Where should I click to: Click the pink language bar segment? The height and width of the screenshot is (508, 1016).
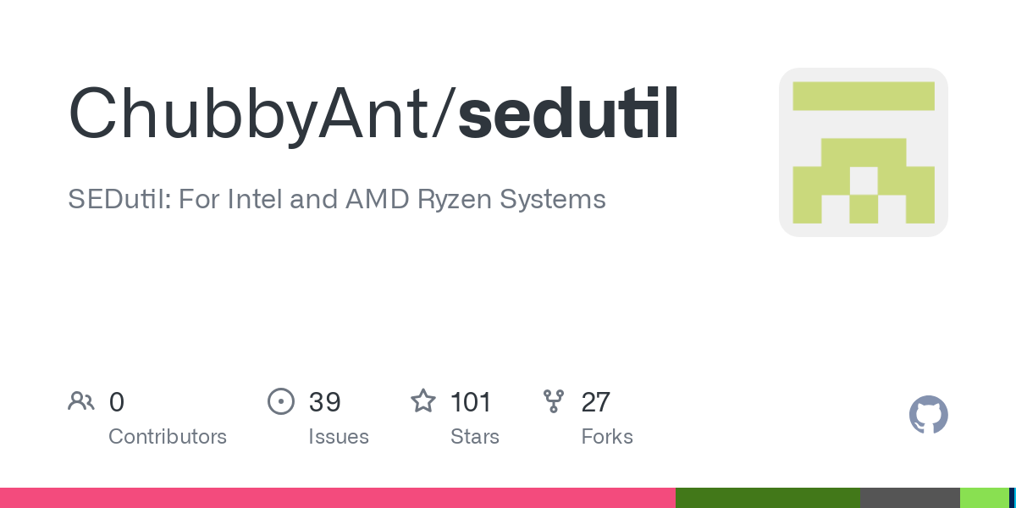click(x=337, y=498)
